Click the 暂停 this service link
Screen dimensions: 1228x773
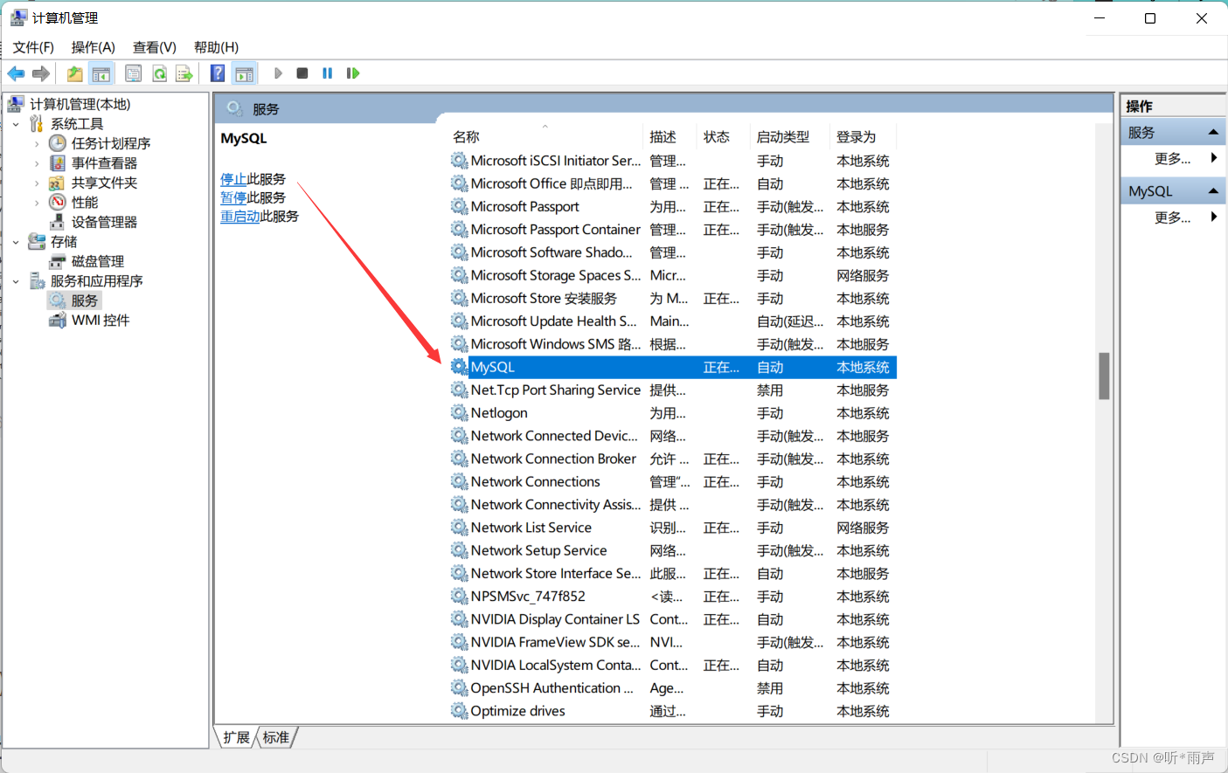click(x=233, y=198)
